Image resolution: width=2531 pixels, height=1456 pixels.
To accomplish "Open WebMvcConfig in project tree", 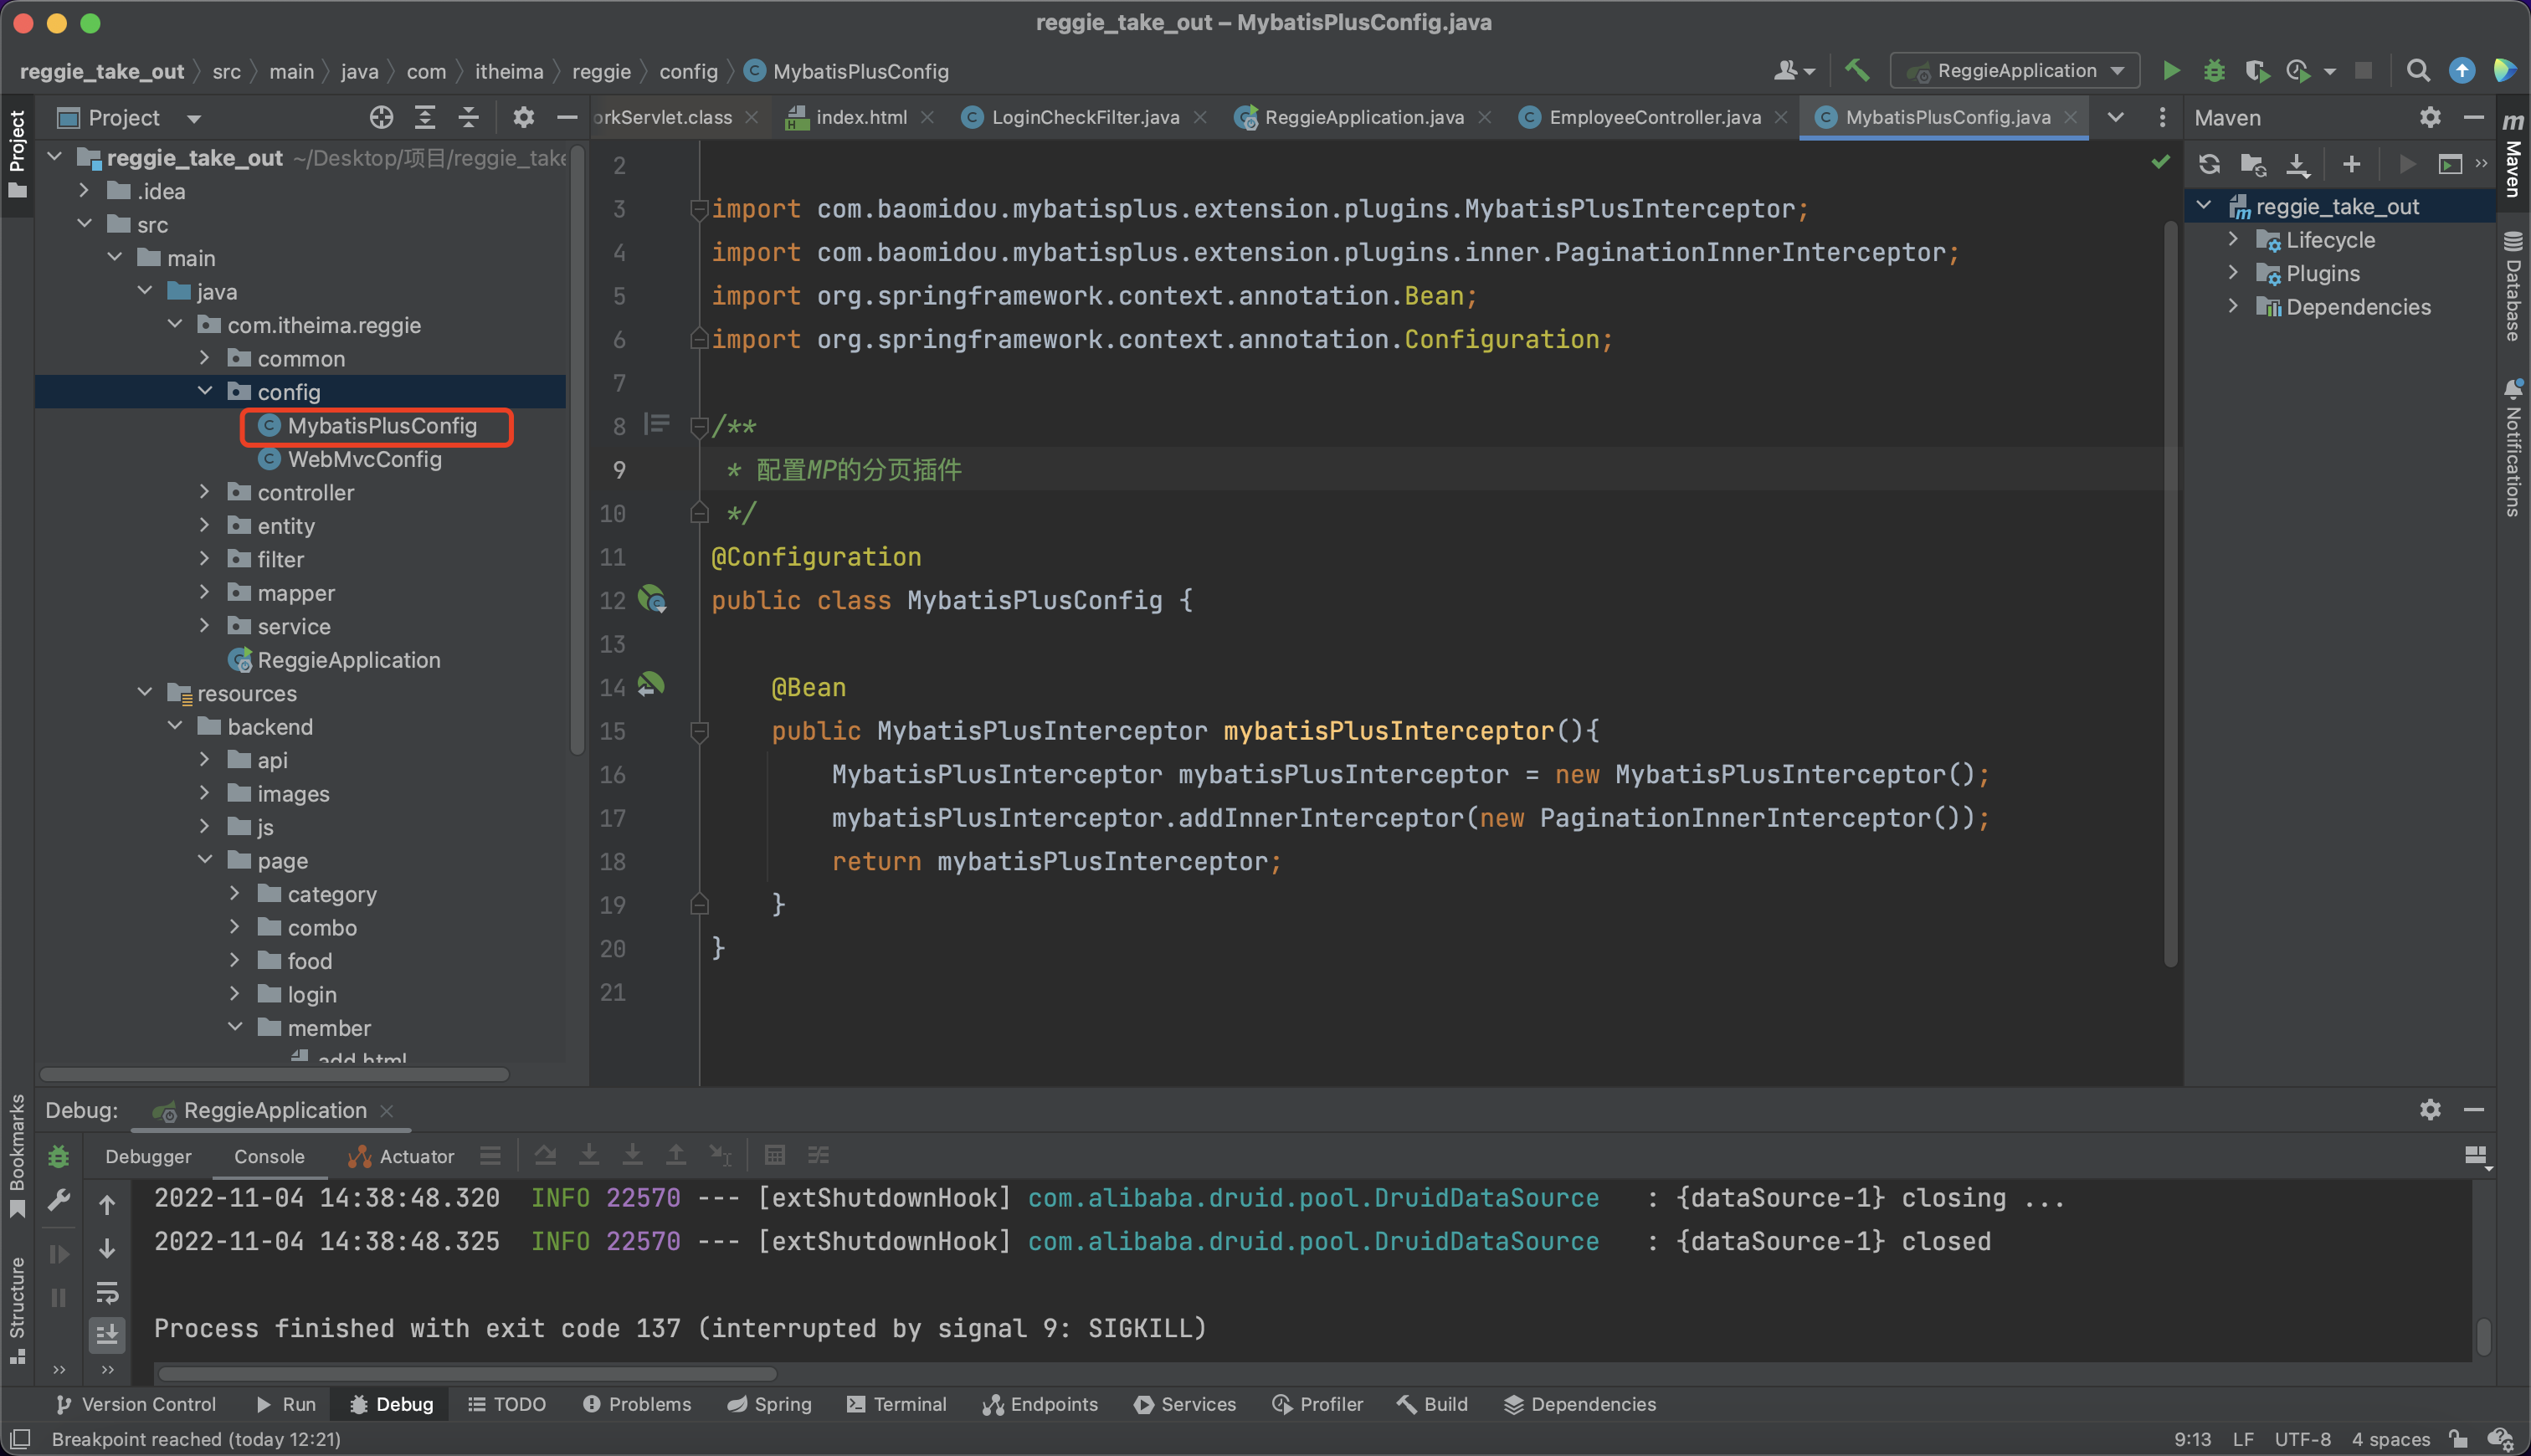I will [x=364, y=459].
